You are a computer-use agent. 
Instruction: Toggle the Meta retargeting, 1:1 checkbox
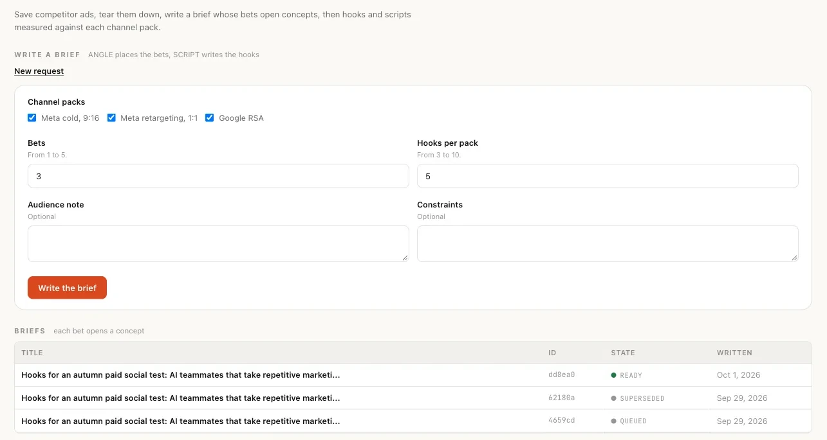click(x=111, y=118)
